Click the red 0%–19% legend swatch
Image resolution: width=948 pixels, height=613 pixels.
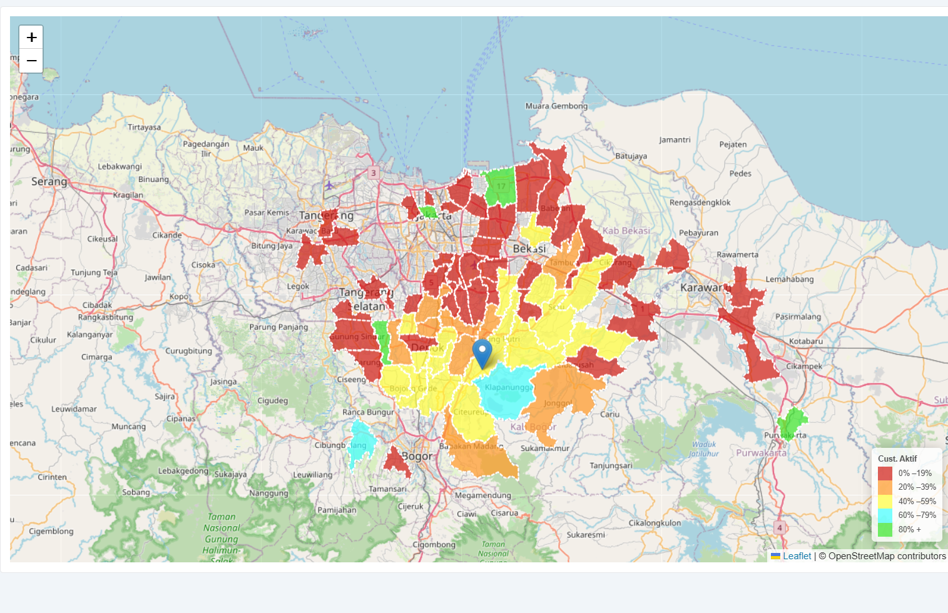point(885,474)
